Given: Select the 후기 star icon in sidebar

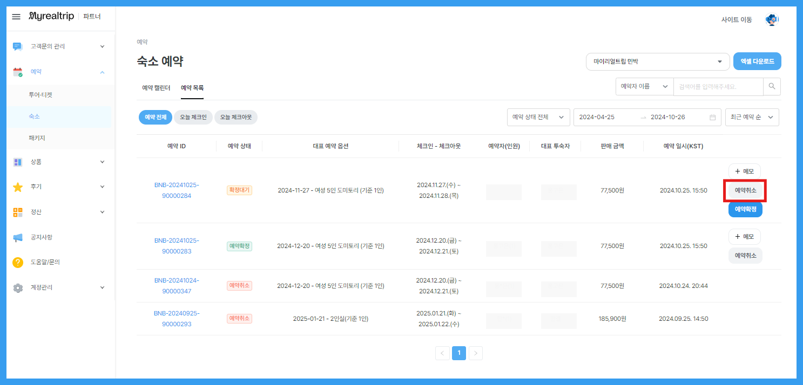Looking at the screenshot, I should point(17,187).
